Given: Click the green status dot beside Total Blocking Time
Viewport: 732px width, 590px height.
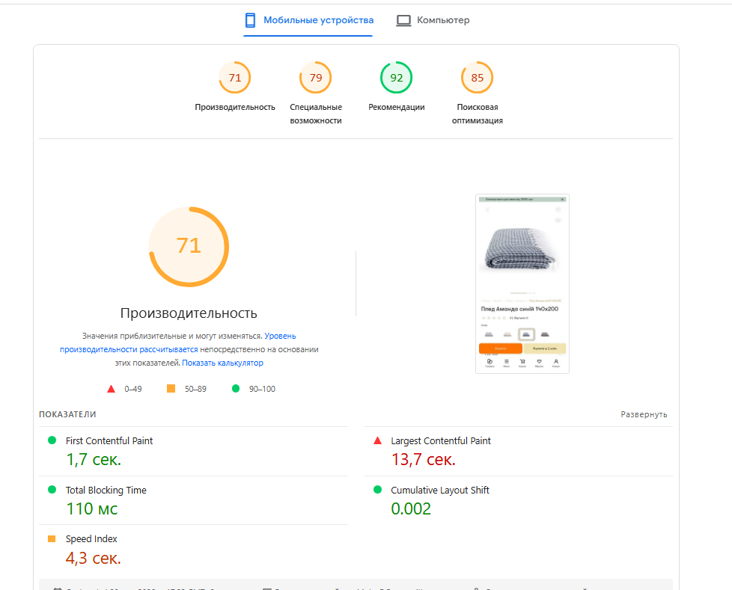Looking at the screenshot, I should (52, 490).
